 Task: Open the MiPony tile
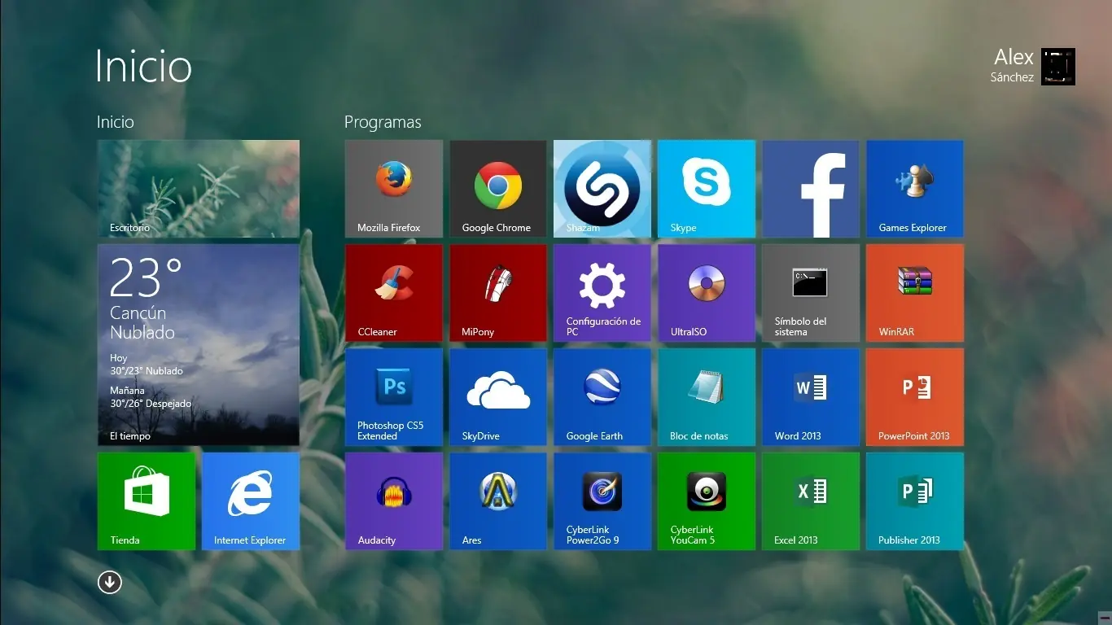[x=498, y=293]
